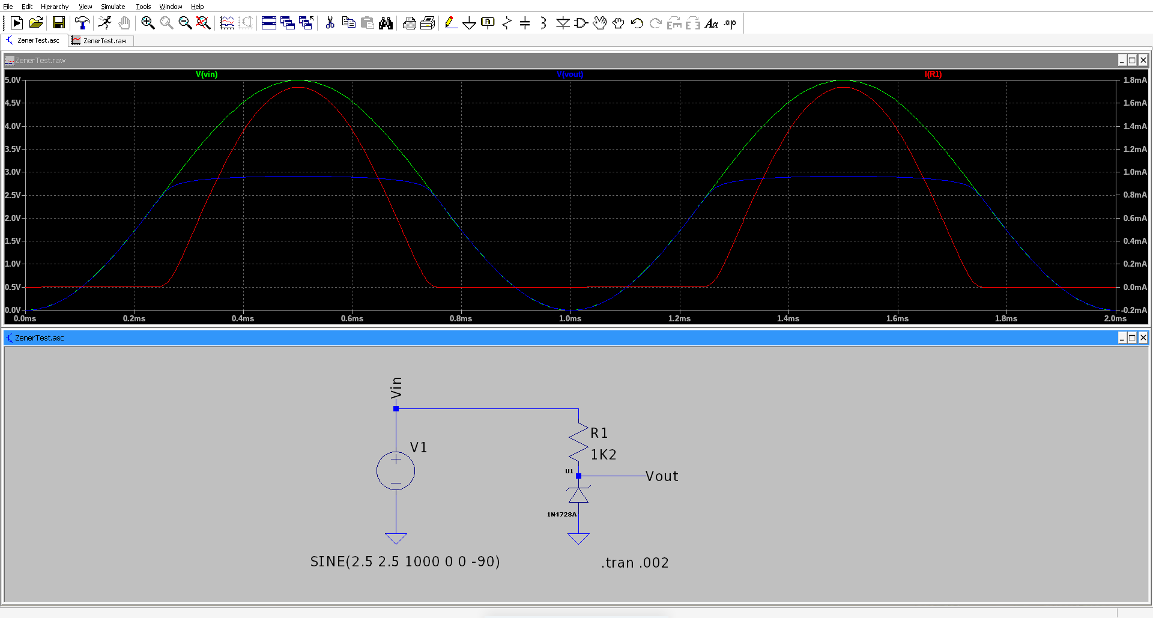Viewport: 1153px width, 618px height.
Task: Save the schematic with the floppy icon
Action: click(x=59, y=23)
